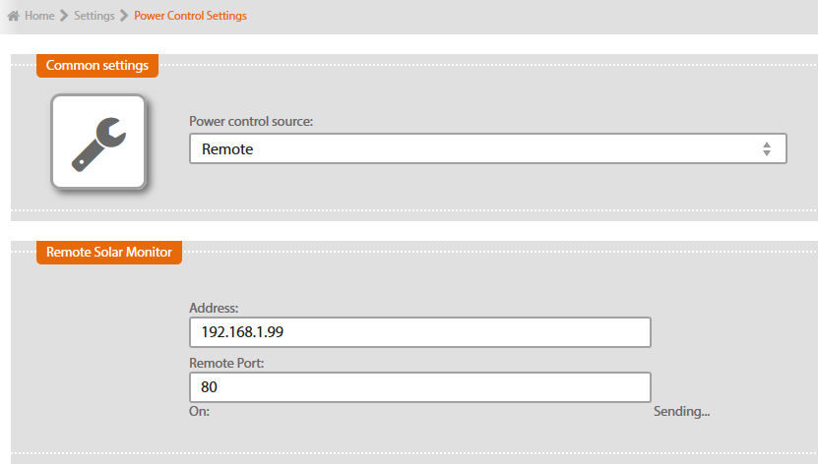This screenshot has height=464, width=818.
Task: Click the Common settings section header
Action: pyautogui.click(x=97, y=66)
